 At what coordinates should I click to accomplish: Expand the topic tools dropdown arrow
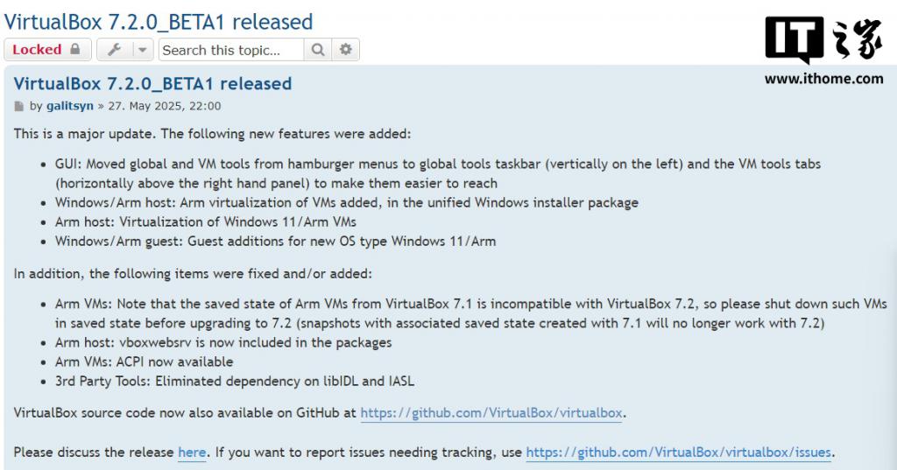coord(143,50)
